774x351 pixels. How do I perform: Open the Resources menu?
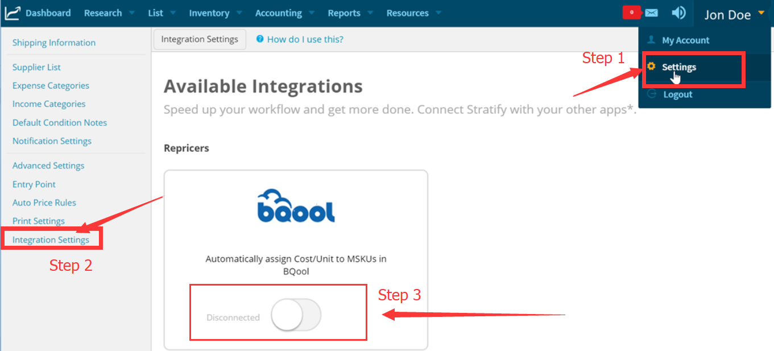(x=408, y=13)
